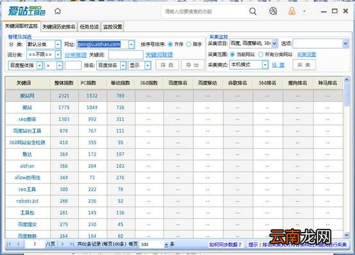Click the 百度排名 column header
This screenshot has height=255, width=355.
tap(178, 83)
